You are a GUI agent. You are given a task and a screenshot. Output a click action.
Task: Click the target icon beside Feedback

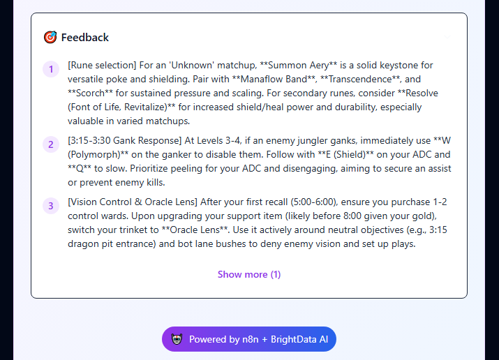pyautogui.click(x=50, y=37)
